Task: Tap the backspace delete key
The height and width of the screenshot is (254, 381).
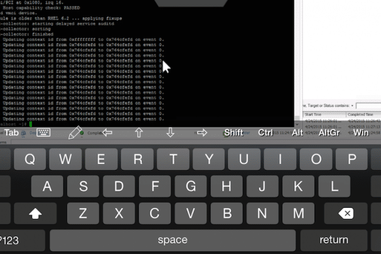Action: pyautogui.click(x=346, y=214)
